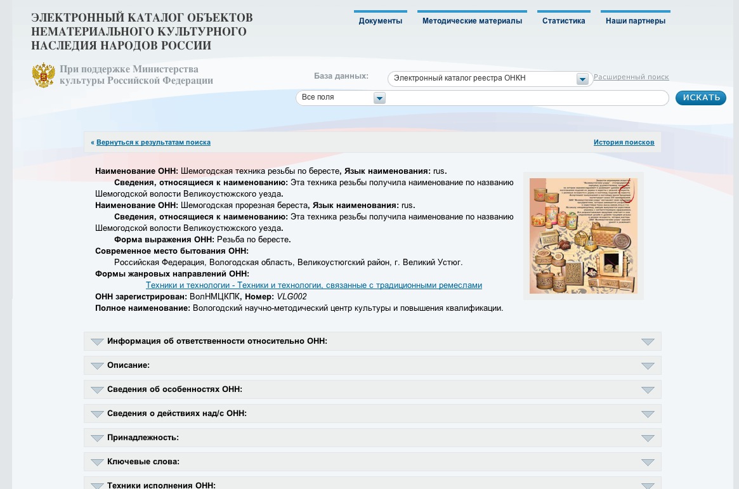
Task: Click the Russian coat of arms emblem
Action: [43, 75]
